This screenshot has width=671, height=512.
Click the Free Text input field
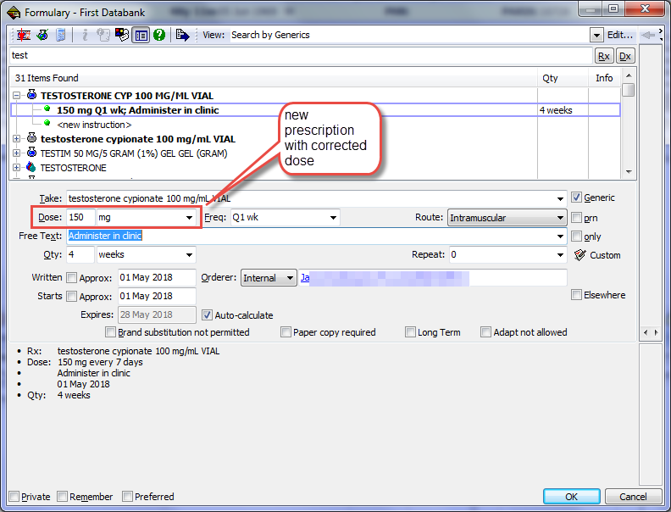[313, 236]
